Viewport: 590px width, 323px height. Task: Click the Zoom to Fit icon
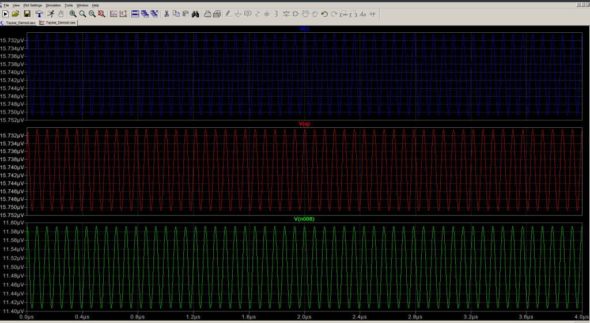tap(101, 13)
